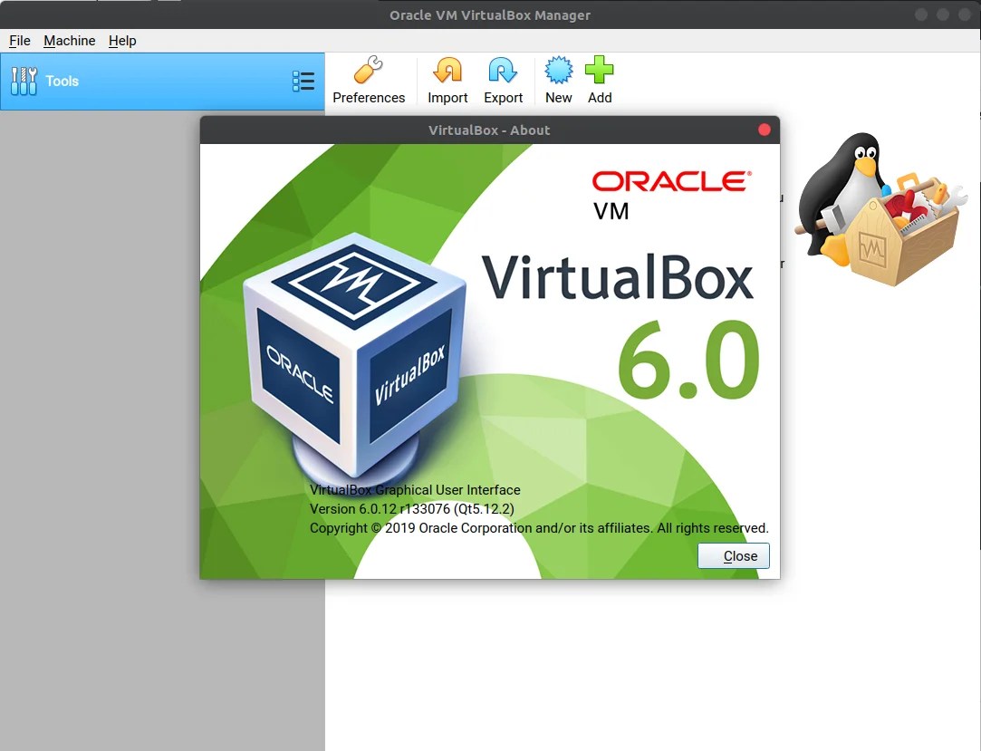Image resolution: width=981 pixels, height=751 pixels.
Task: Click the Copyright 2019 Oracle Corporation line
Action: click(x=539, y=528)
